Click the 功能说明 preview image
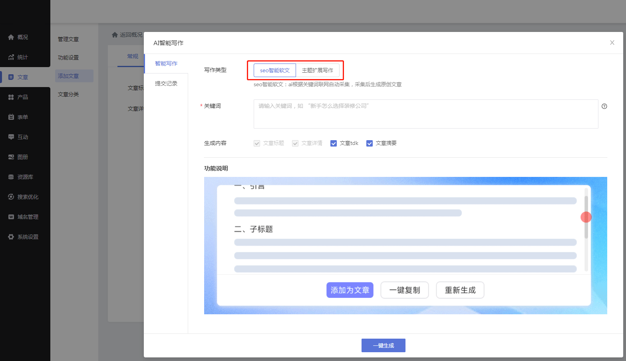Viewport: 626px width, 361px height. tap(405, 245)
